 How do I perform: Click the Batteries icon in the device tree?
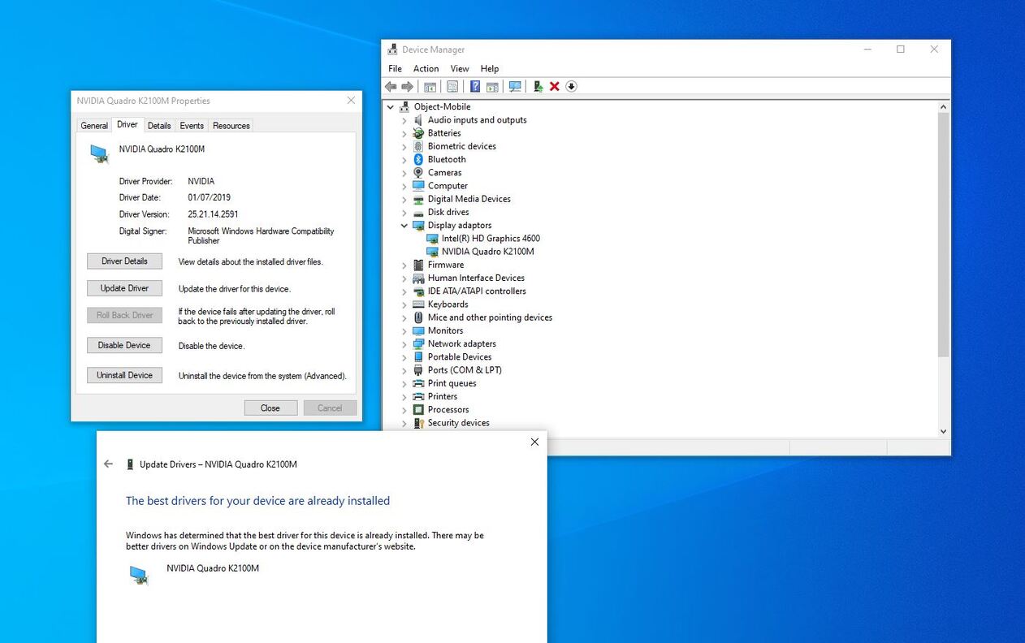click(x=418, y=133)
